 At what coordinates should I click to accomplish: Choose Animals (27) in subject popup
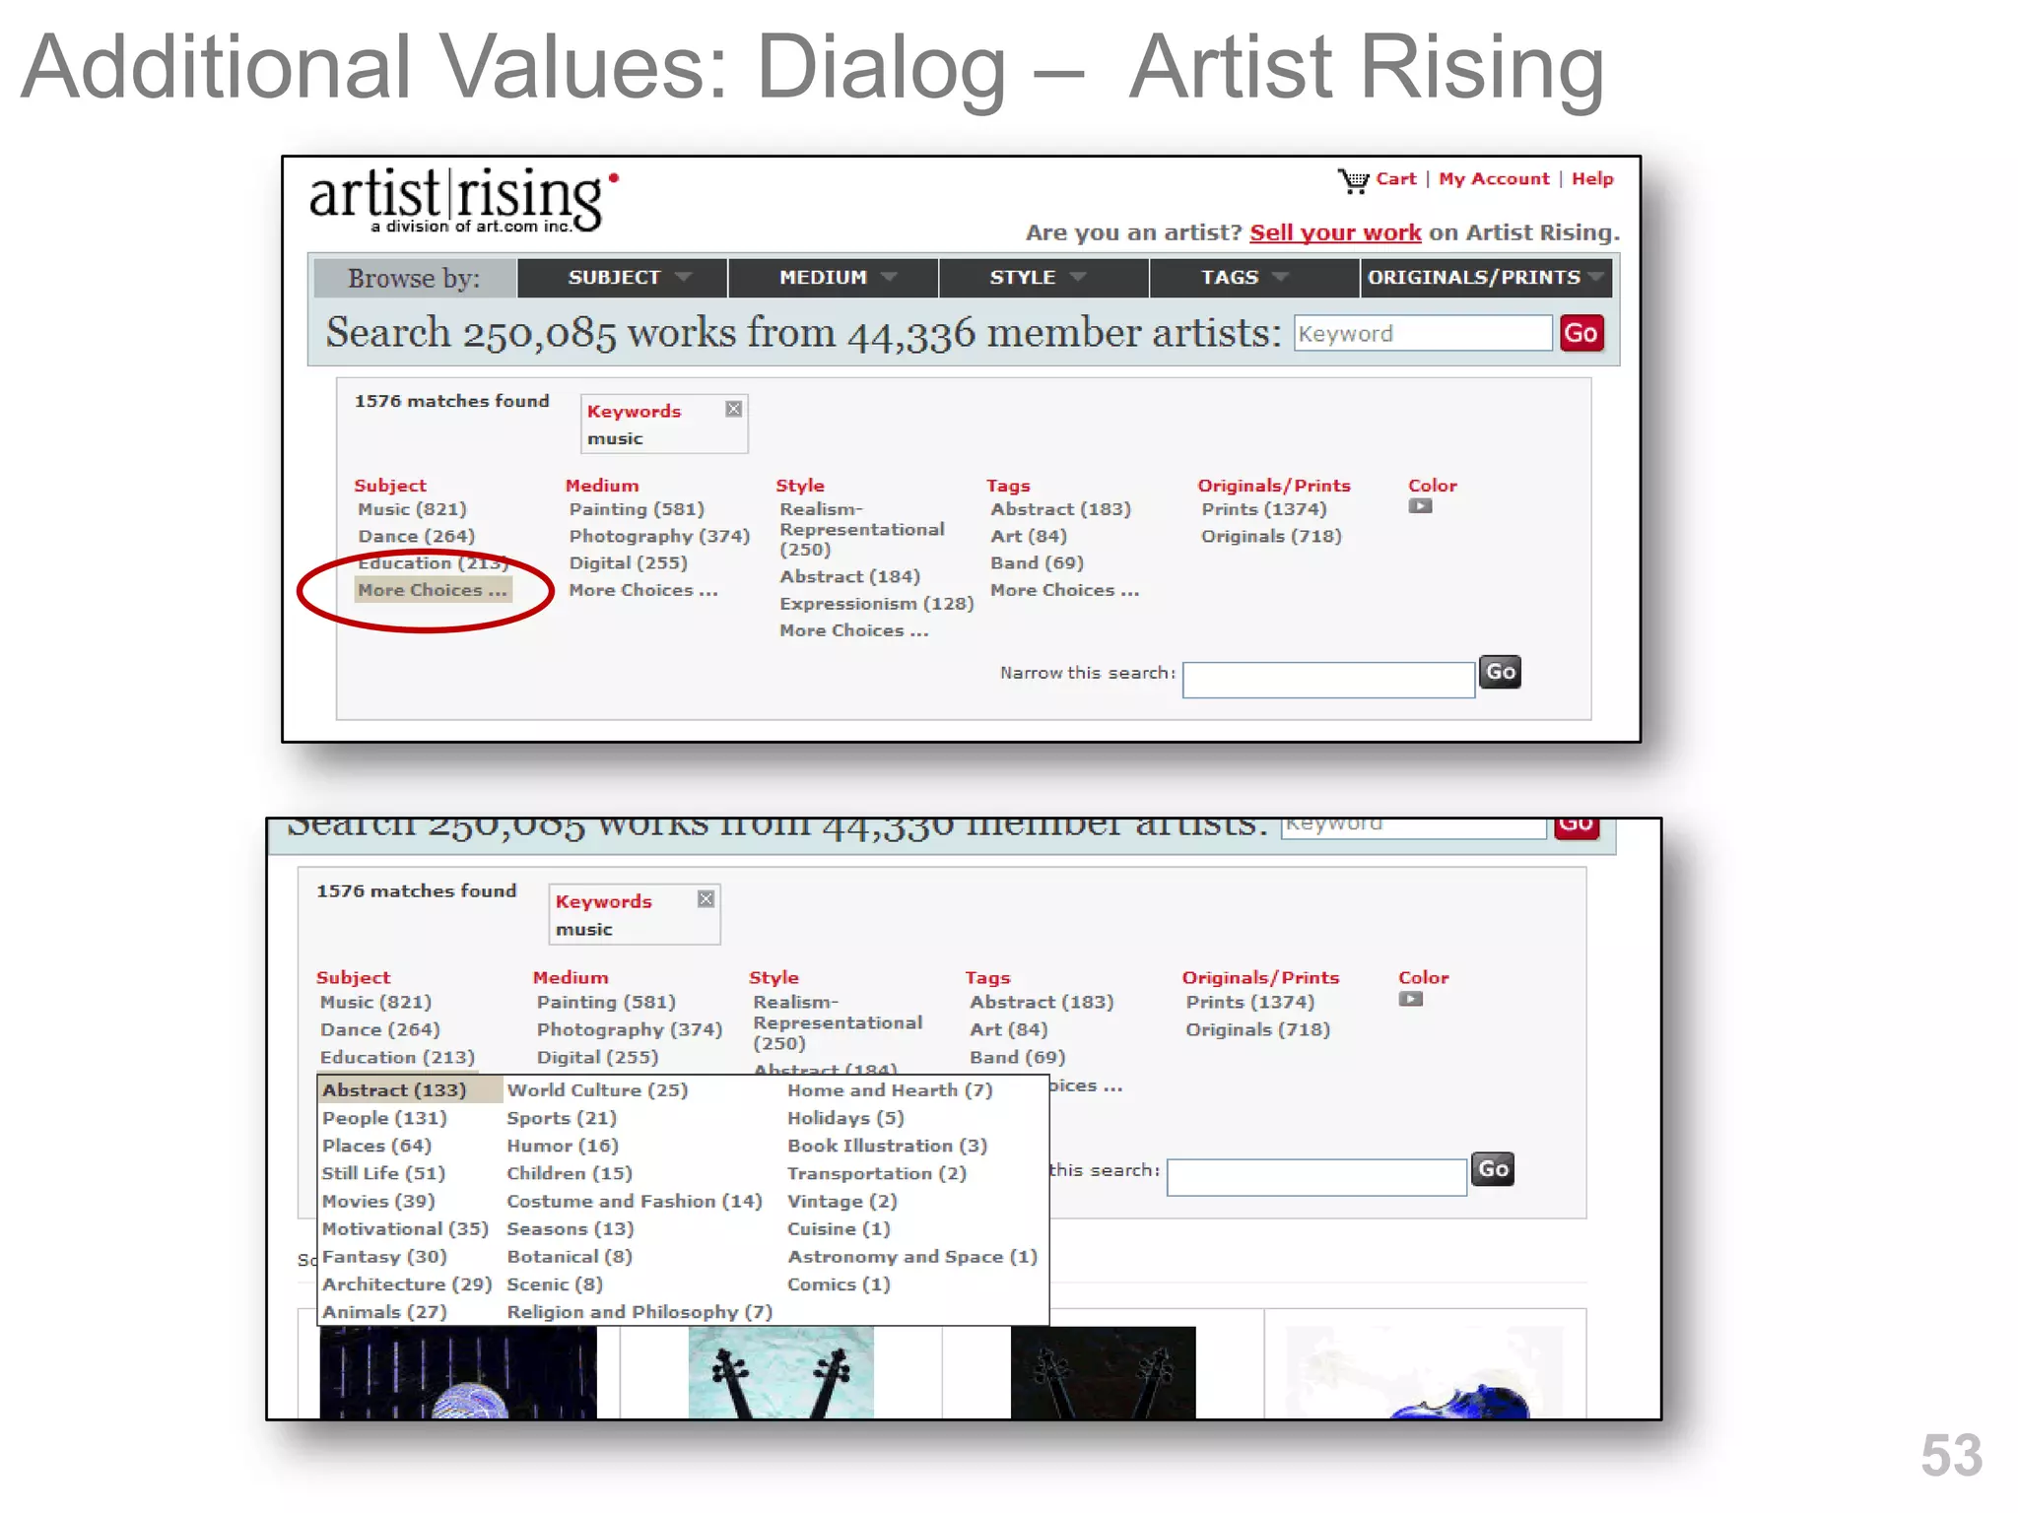(x=384, y=1311)
